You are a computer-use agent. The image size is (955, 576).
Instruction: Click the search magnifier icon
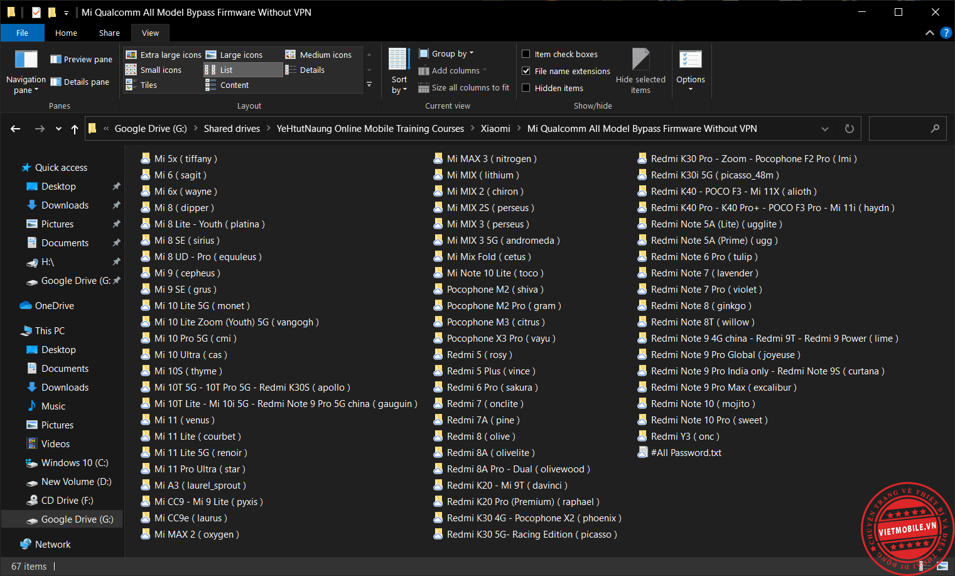tap(935, 128)
